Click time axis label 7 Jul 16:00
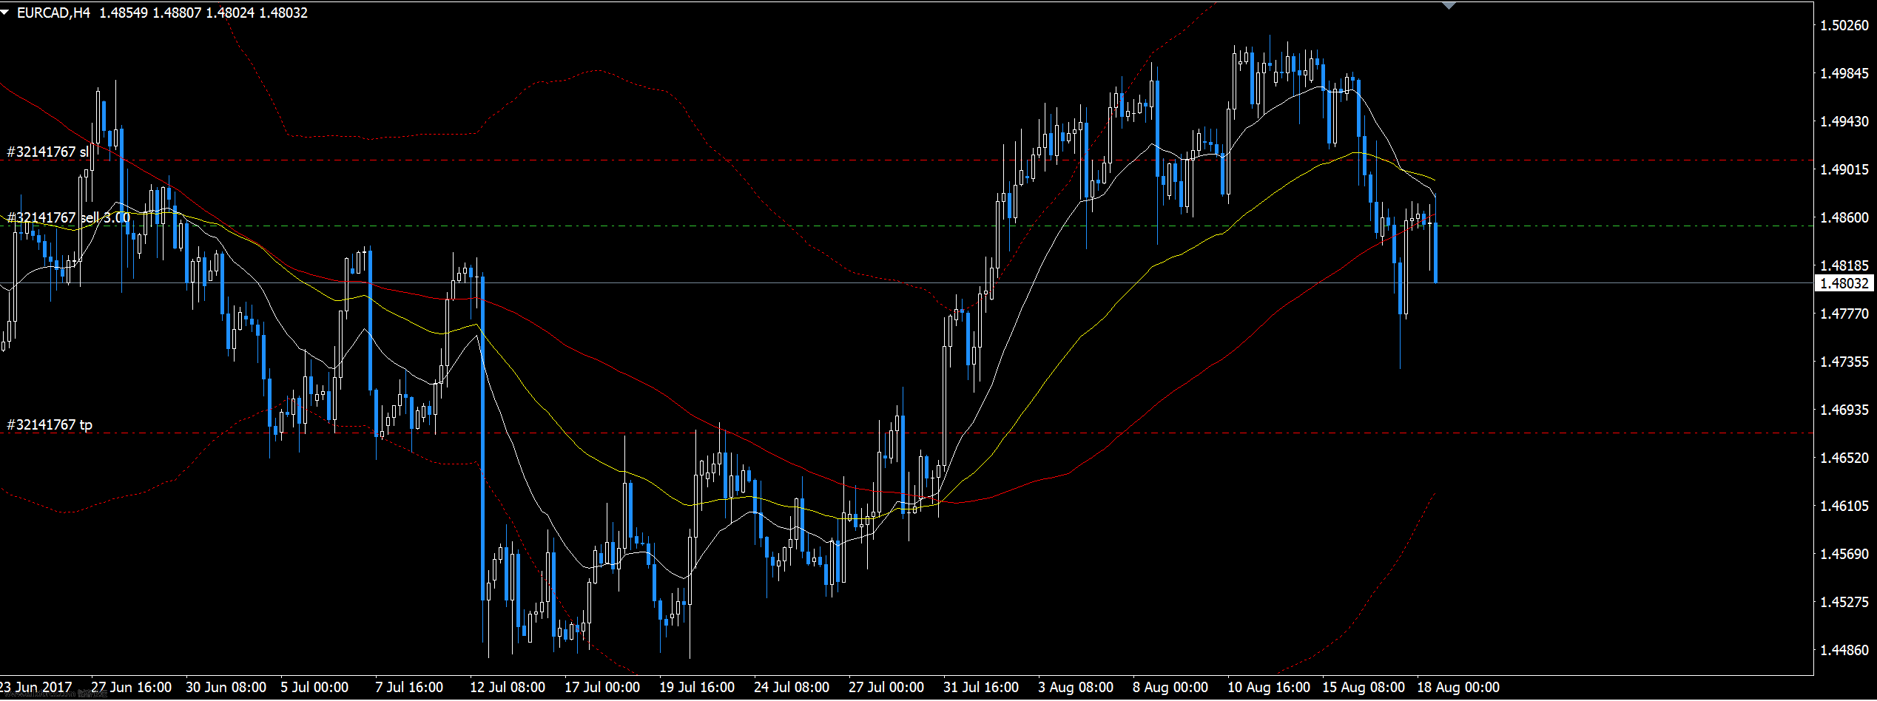 [409, 687]
